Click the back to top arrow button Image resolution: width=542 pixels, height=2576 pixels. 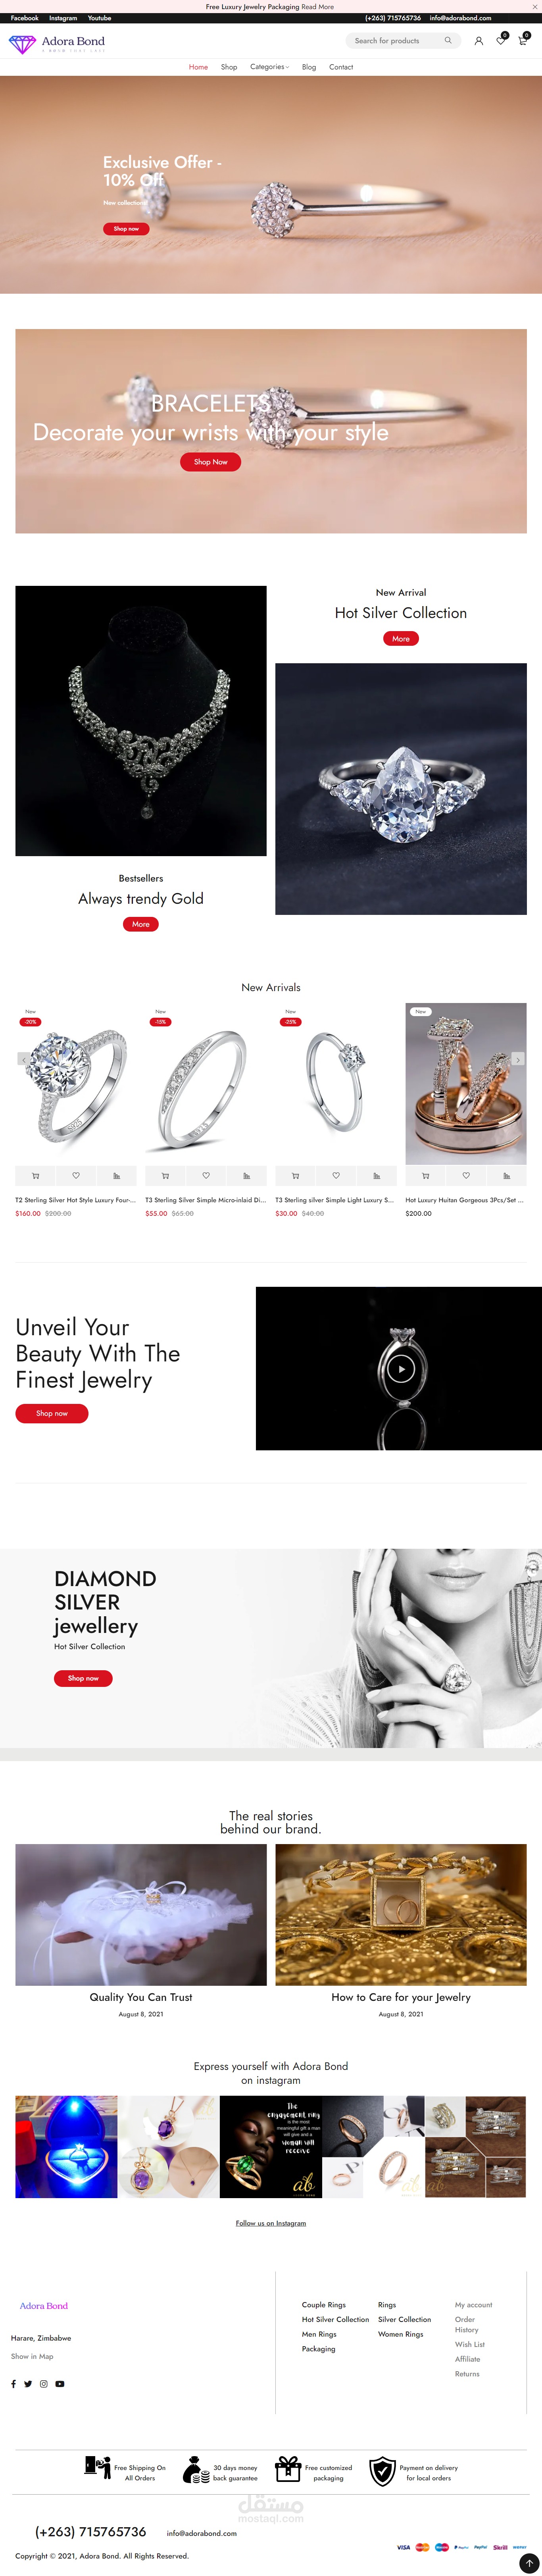click(x=529, y=2563)
